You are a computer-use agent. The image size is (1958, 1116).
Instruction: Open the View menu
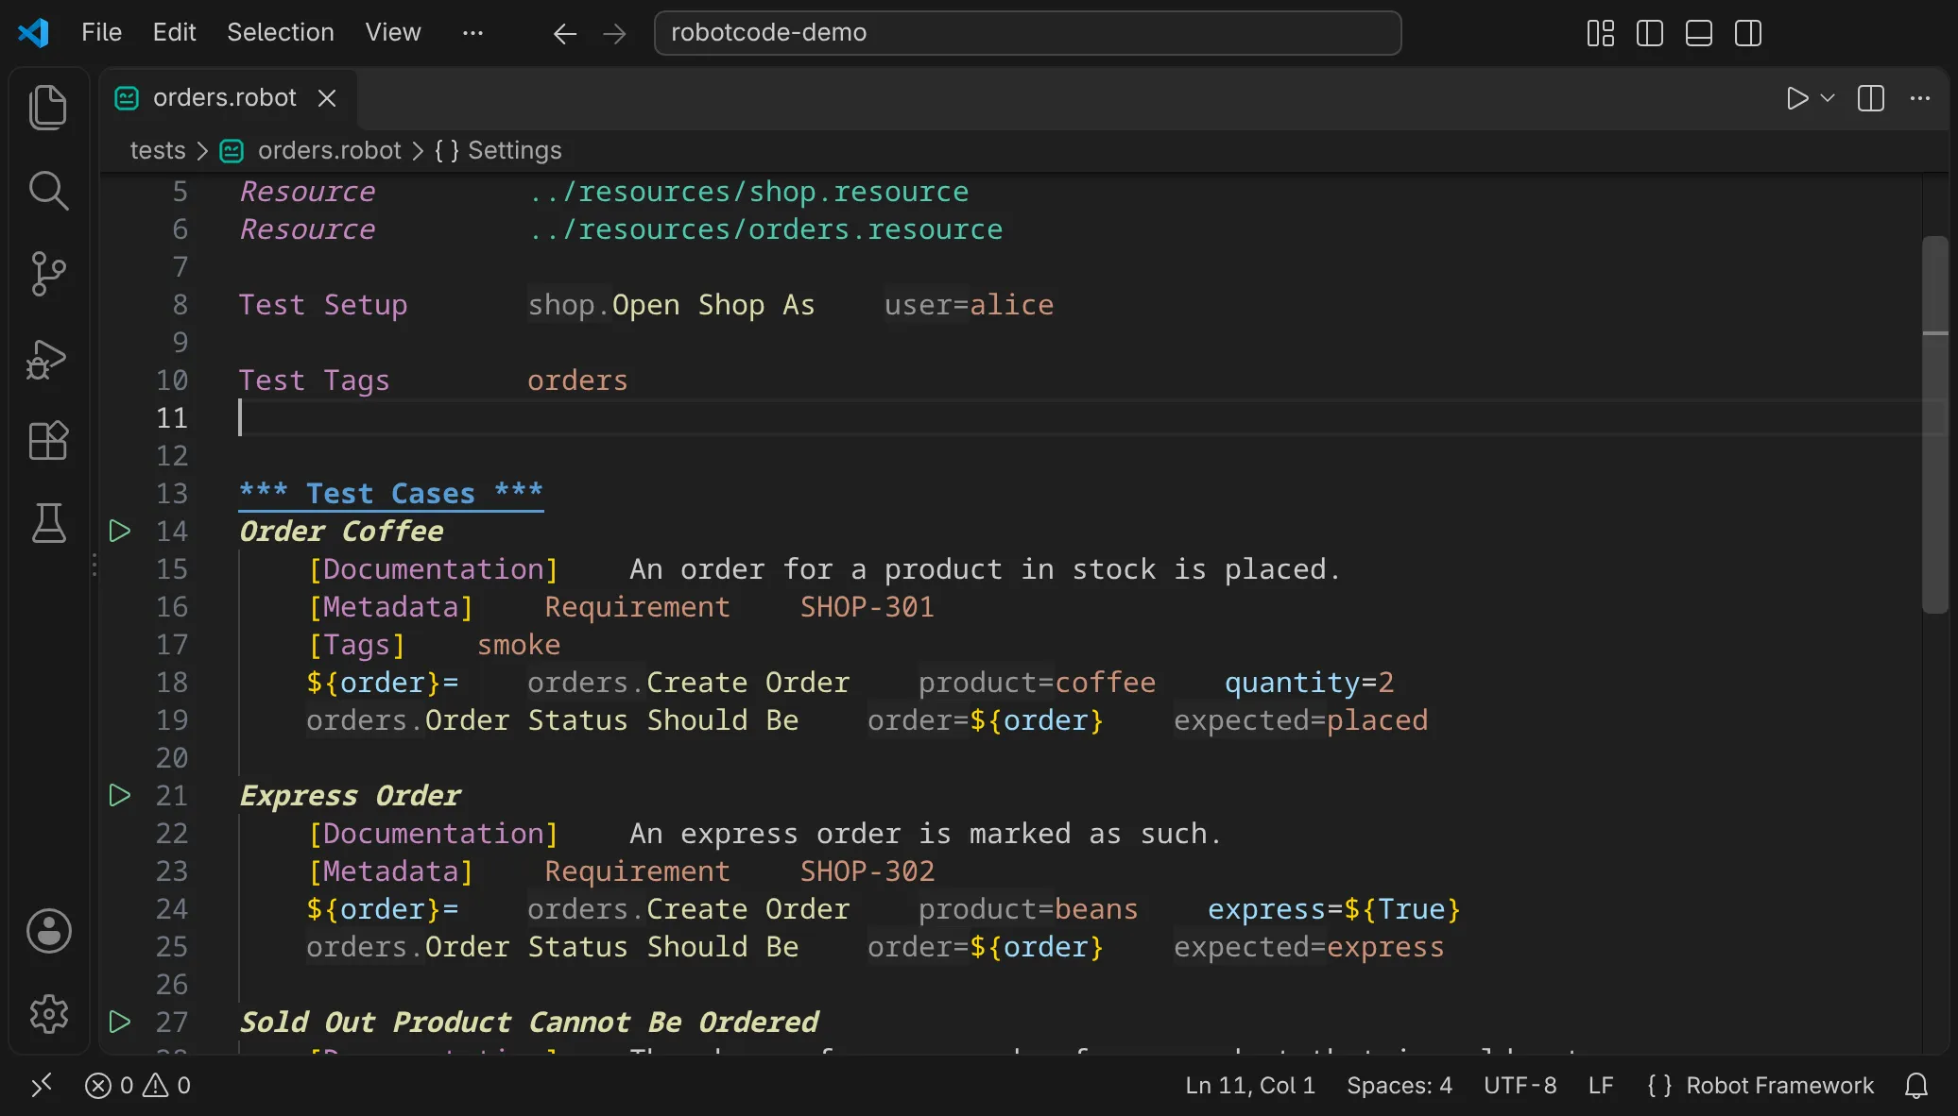[392, 33]
